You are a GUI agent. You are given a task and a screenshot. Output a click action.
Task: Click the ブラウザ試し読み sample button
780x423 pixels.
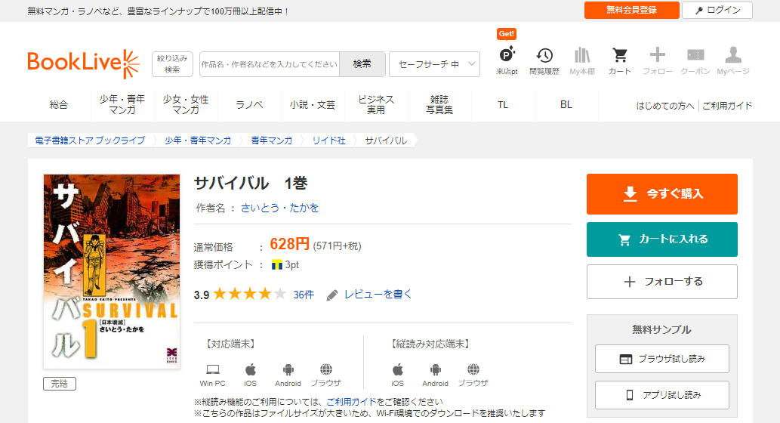click(x=661, y=359)
